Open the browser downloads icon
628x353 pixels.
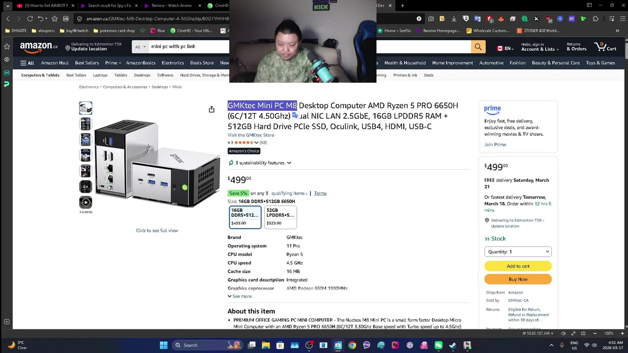point(454,19)
